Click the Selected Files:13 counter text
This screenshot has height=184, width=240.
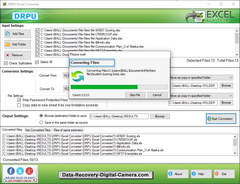click(x=201, y=60)
